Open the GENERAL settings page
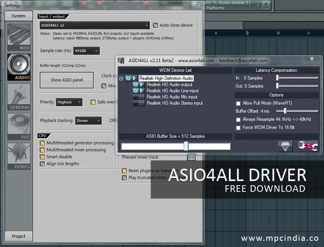Viewport: 324px width, 247px height. click(x=19, y=97)
